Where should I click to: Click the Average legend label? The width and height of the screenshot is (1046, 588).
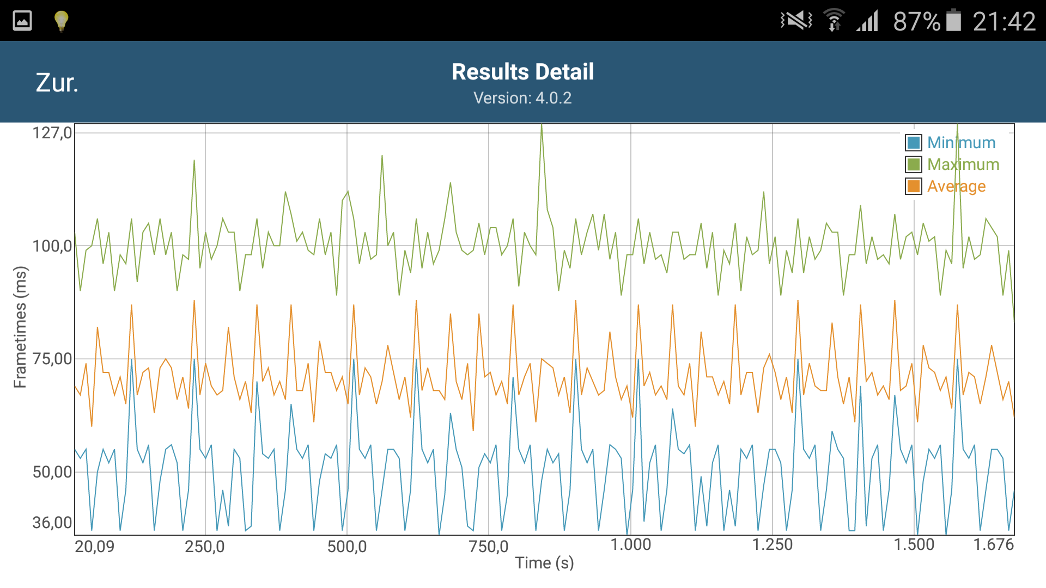957,186
